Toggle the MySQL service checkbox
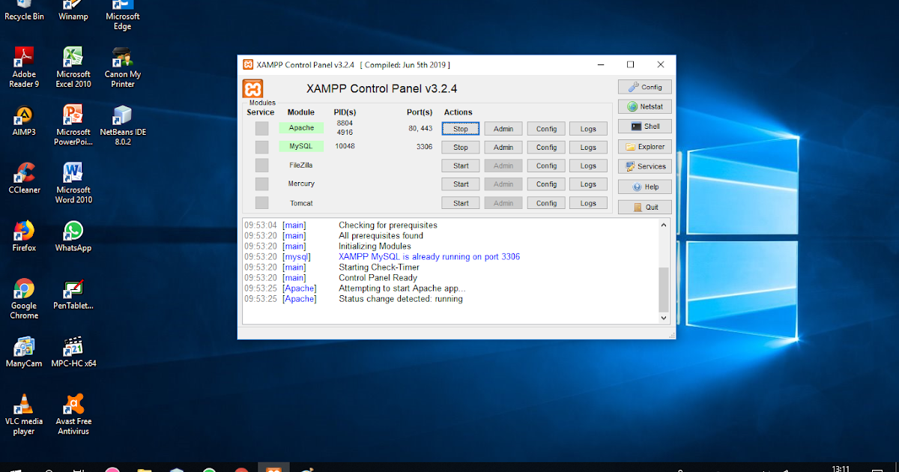This screenshot has height=472, width=899. [261, 147]
